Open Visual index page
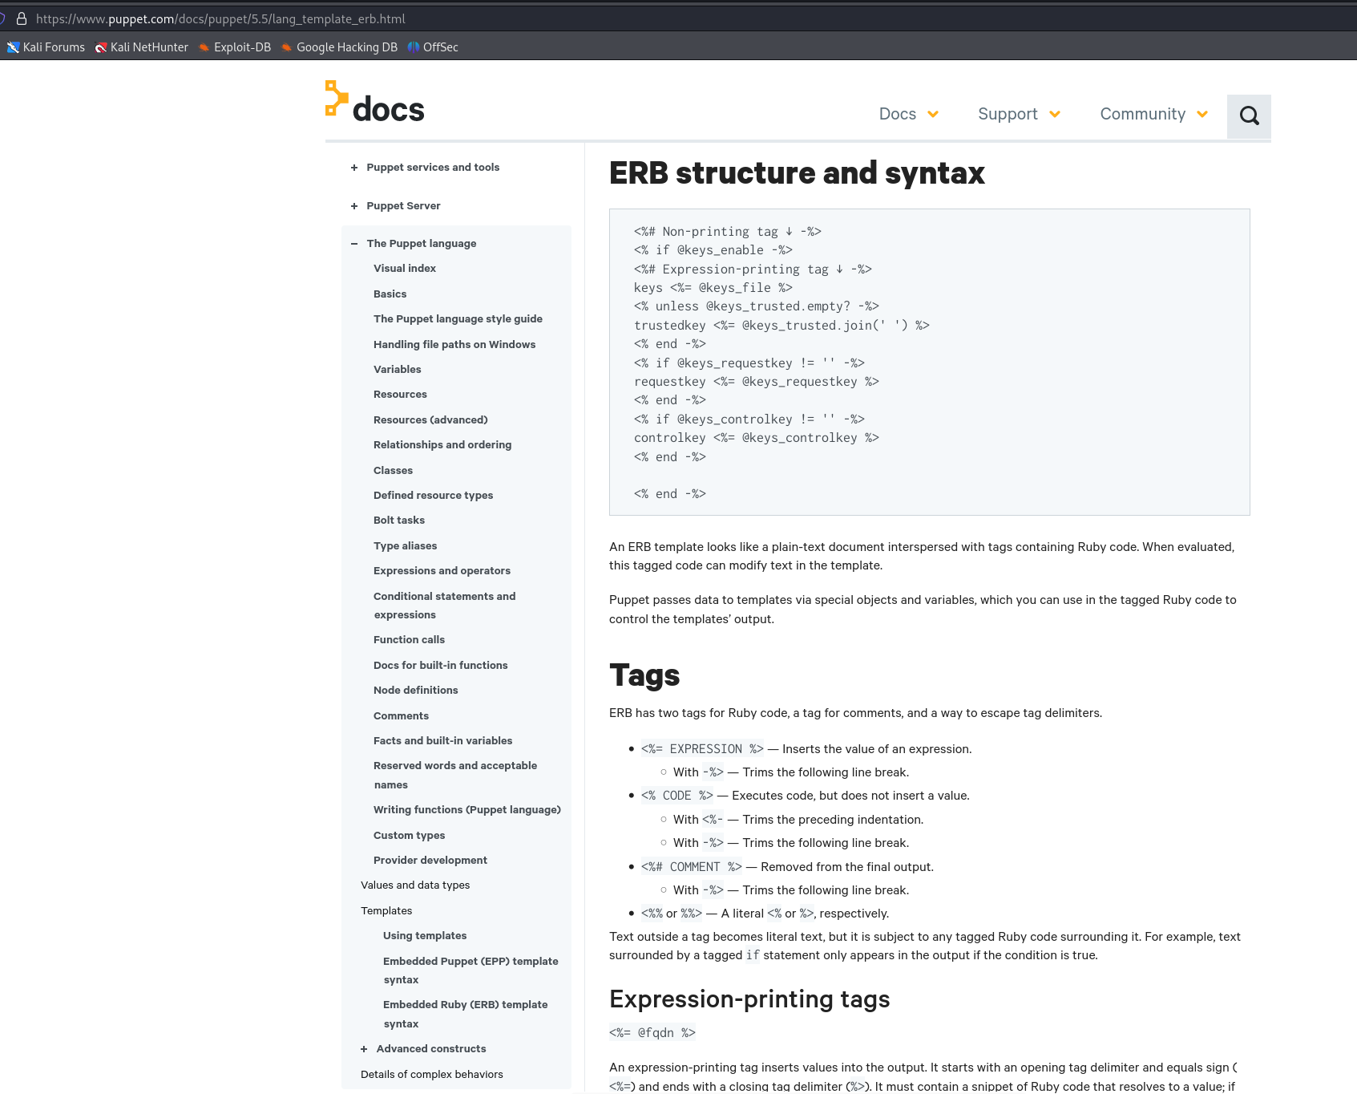The image size is (1357, 1094). 405,269
